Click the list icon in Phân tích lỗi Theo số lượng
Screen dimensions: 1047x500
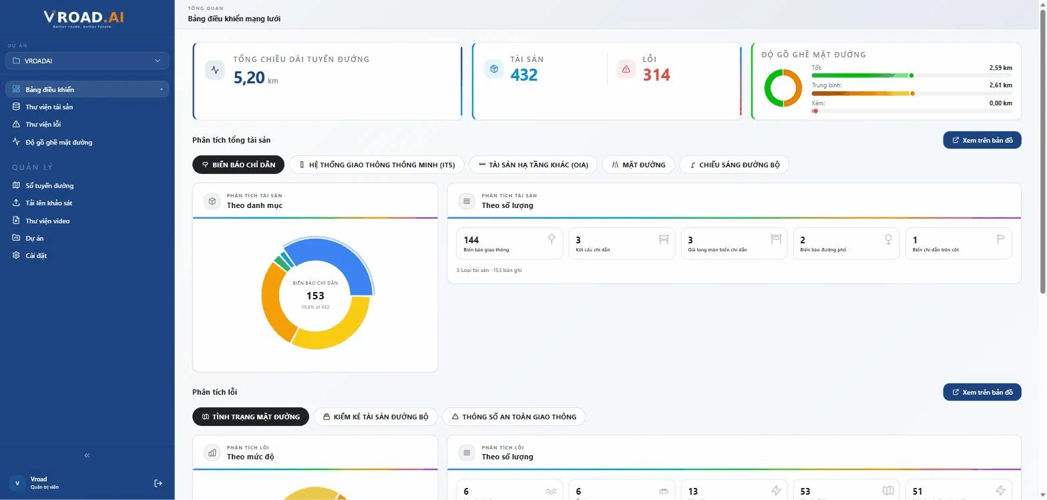467,453
